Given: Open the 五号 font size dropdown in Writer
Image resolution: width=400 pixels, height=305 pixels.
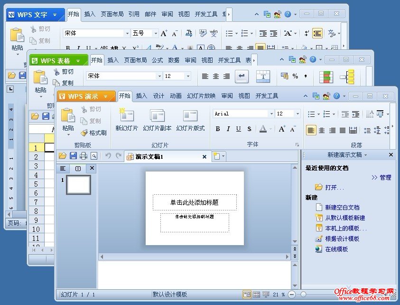Looking at the screenshot, I should click(x=155, y=33).
